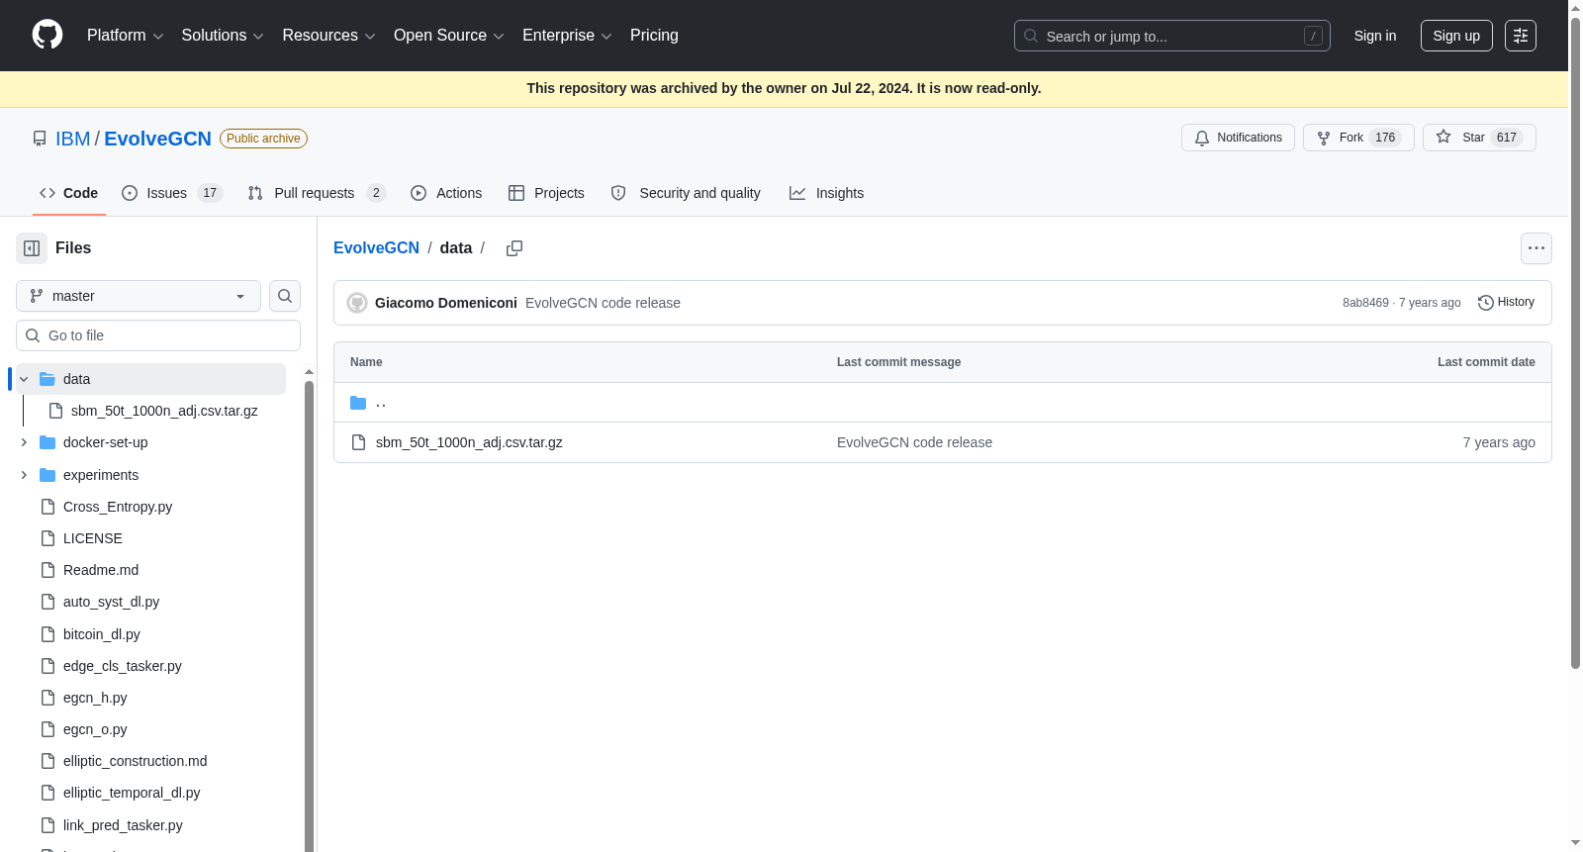Click Cross_Entropy.py file icon in tree
This screenshot has height=852, width=1583.
(47, 507)
